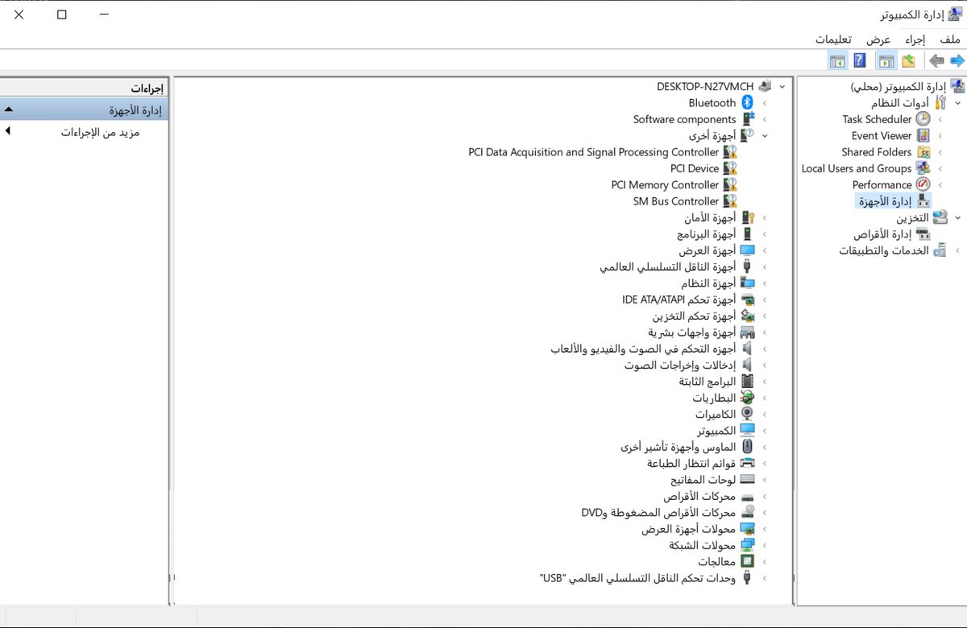
Task: Collapse the أجهزة أخرى category
Action: [x=764, y=136]
